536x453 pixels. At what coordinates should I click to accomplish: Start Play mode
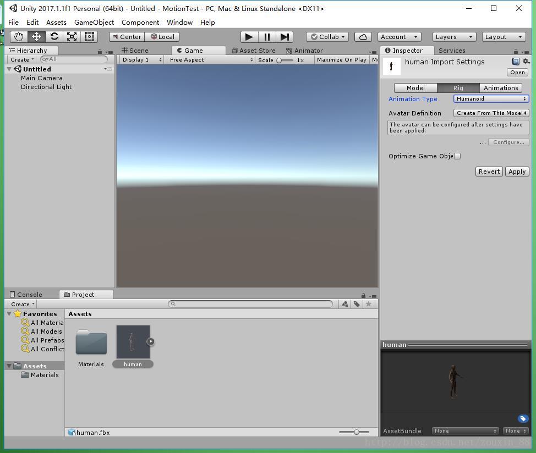249,37
